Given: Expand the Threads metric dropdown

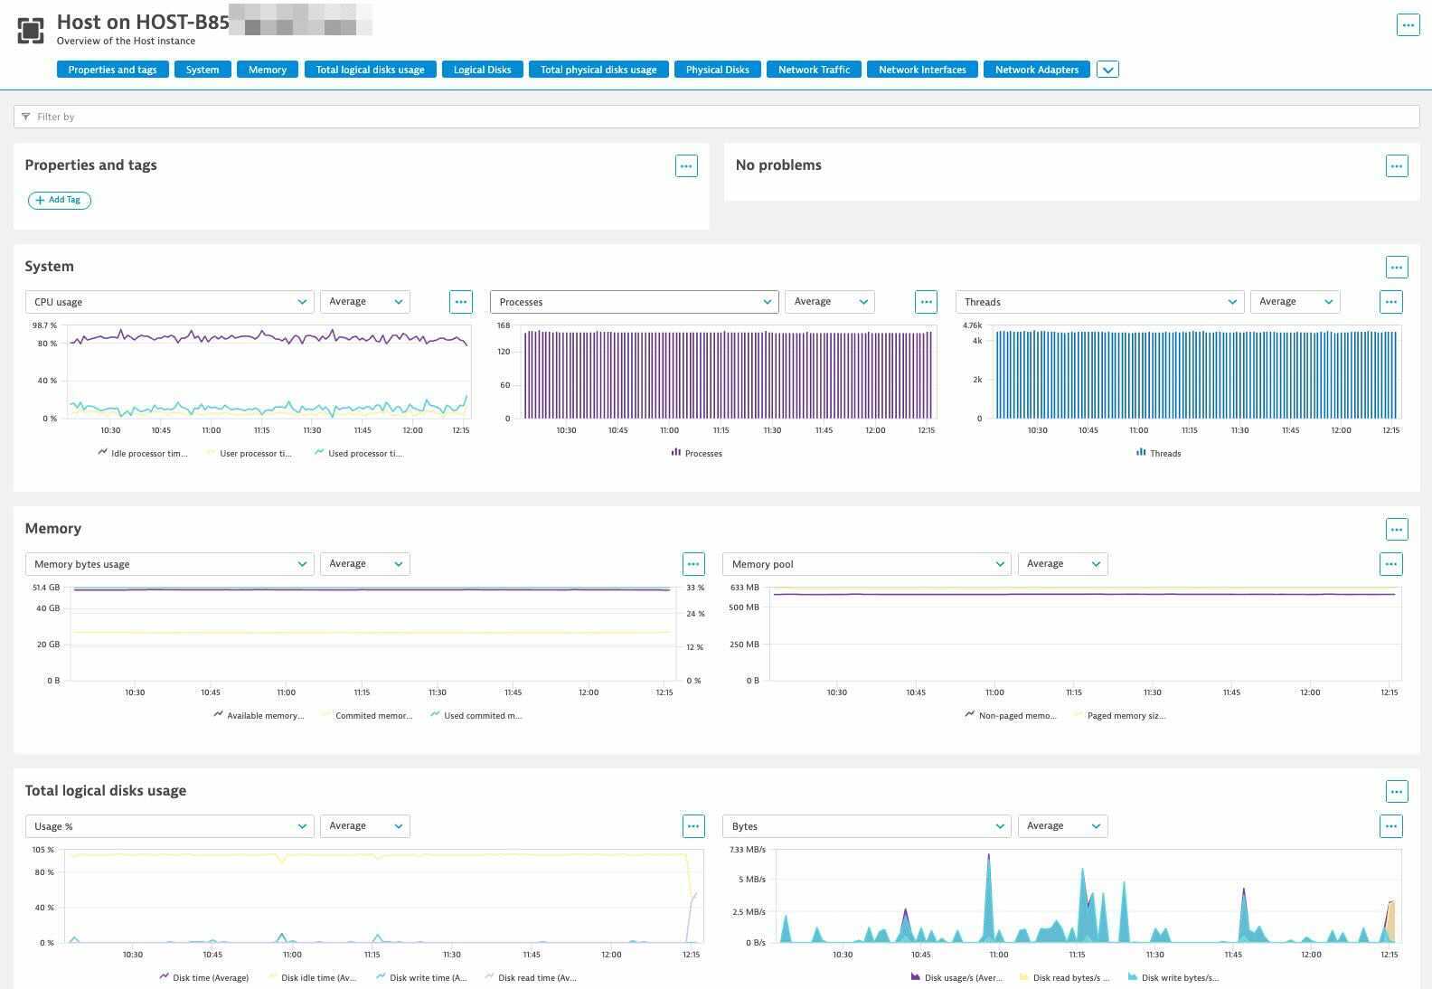Looking at the screenshot, I should coord(1099,302).
